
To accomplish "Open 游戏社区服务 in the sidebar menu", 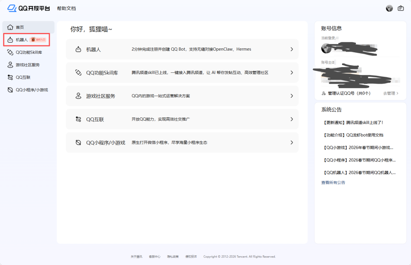I will (28, 65).
